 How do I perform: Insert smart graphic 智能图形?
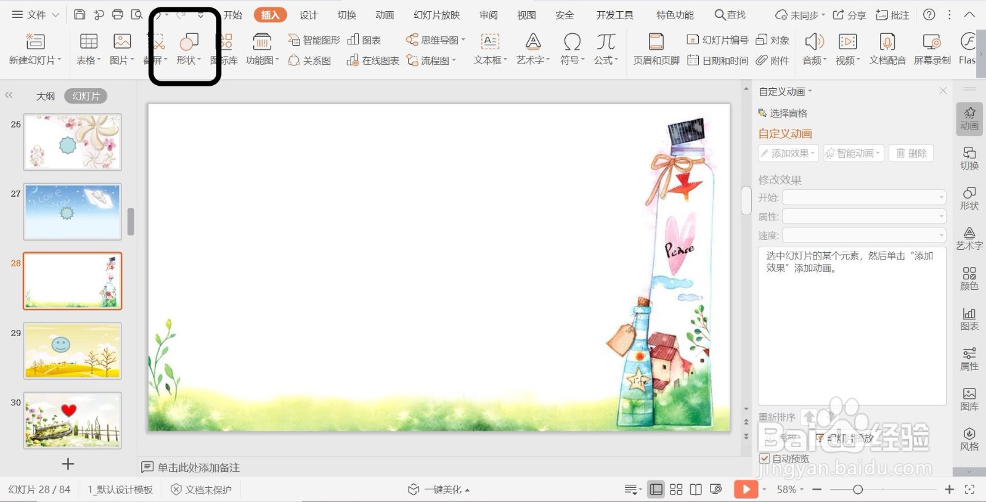(x=314, y=40)
